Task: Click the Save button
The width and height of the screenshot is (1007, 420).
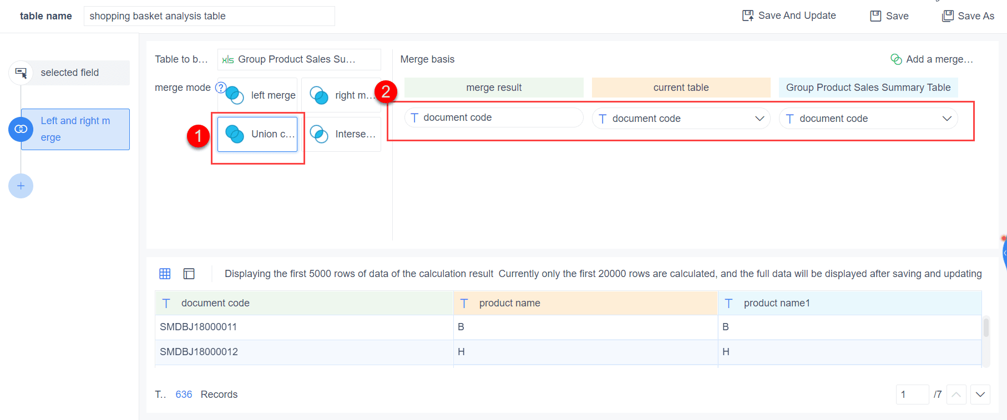Action: tap(889, 16)
